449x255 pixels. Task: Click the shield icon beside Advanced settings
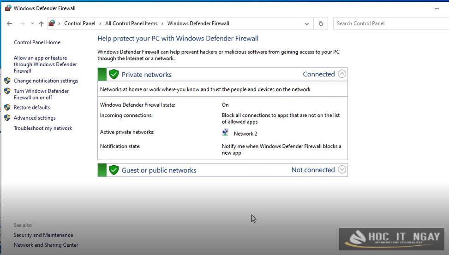pos(7,118)
